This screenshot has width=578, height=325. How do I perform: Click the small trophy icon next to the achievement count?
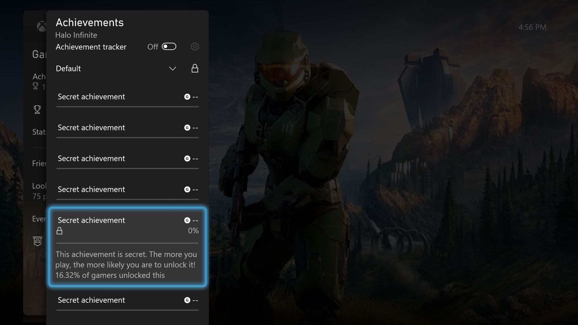35,86
